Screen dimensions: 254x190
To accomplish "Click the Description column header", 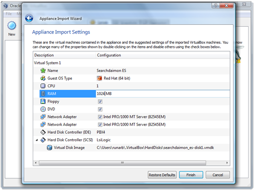I will (x=64, y=55).
